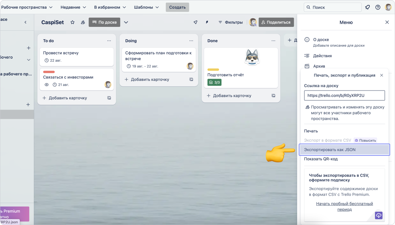Select Экспортировать как JSON option
Viewport: 395px width, 225px height.
[x=344, y=150]
